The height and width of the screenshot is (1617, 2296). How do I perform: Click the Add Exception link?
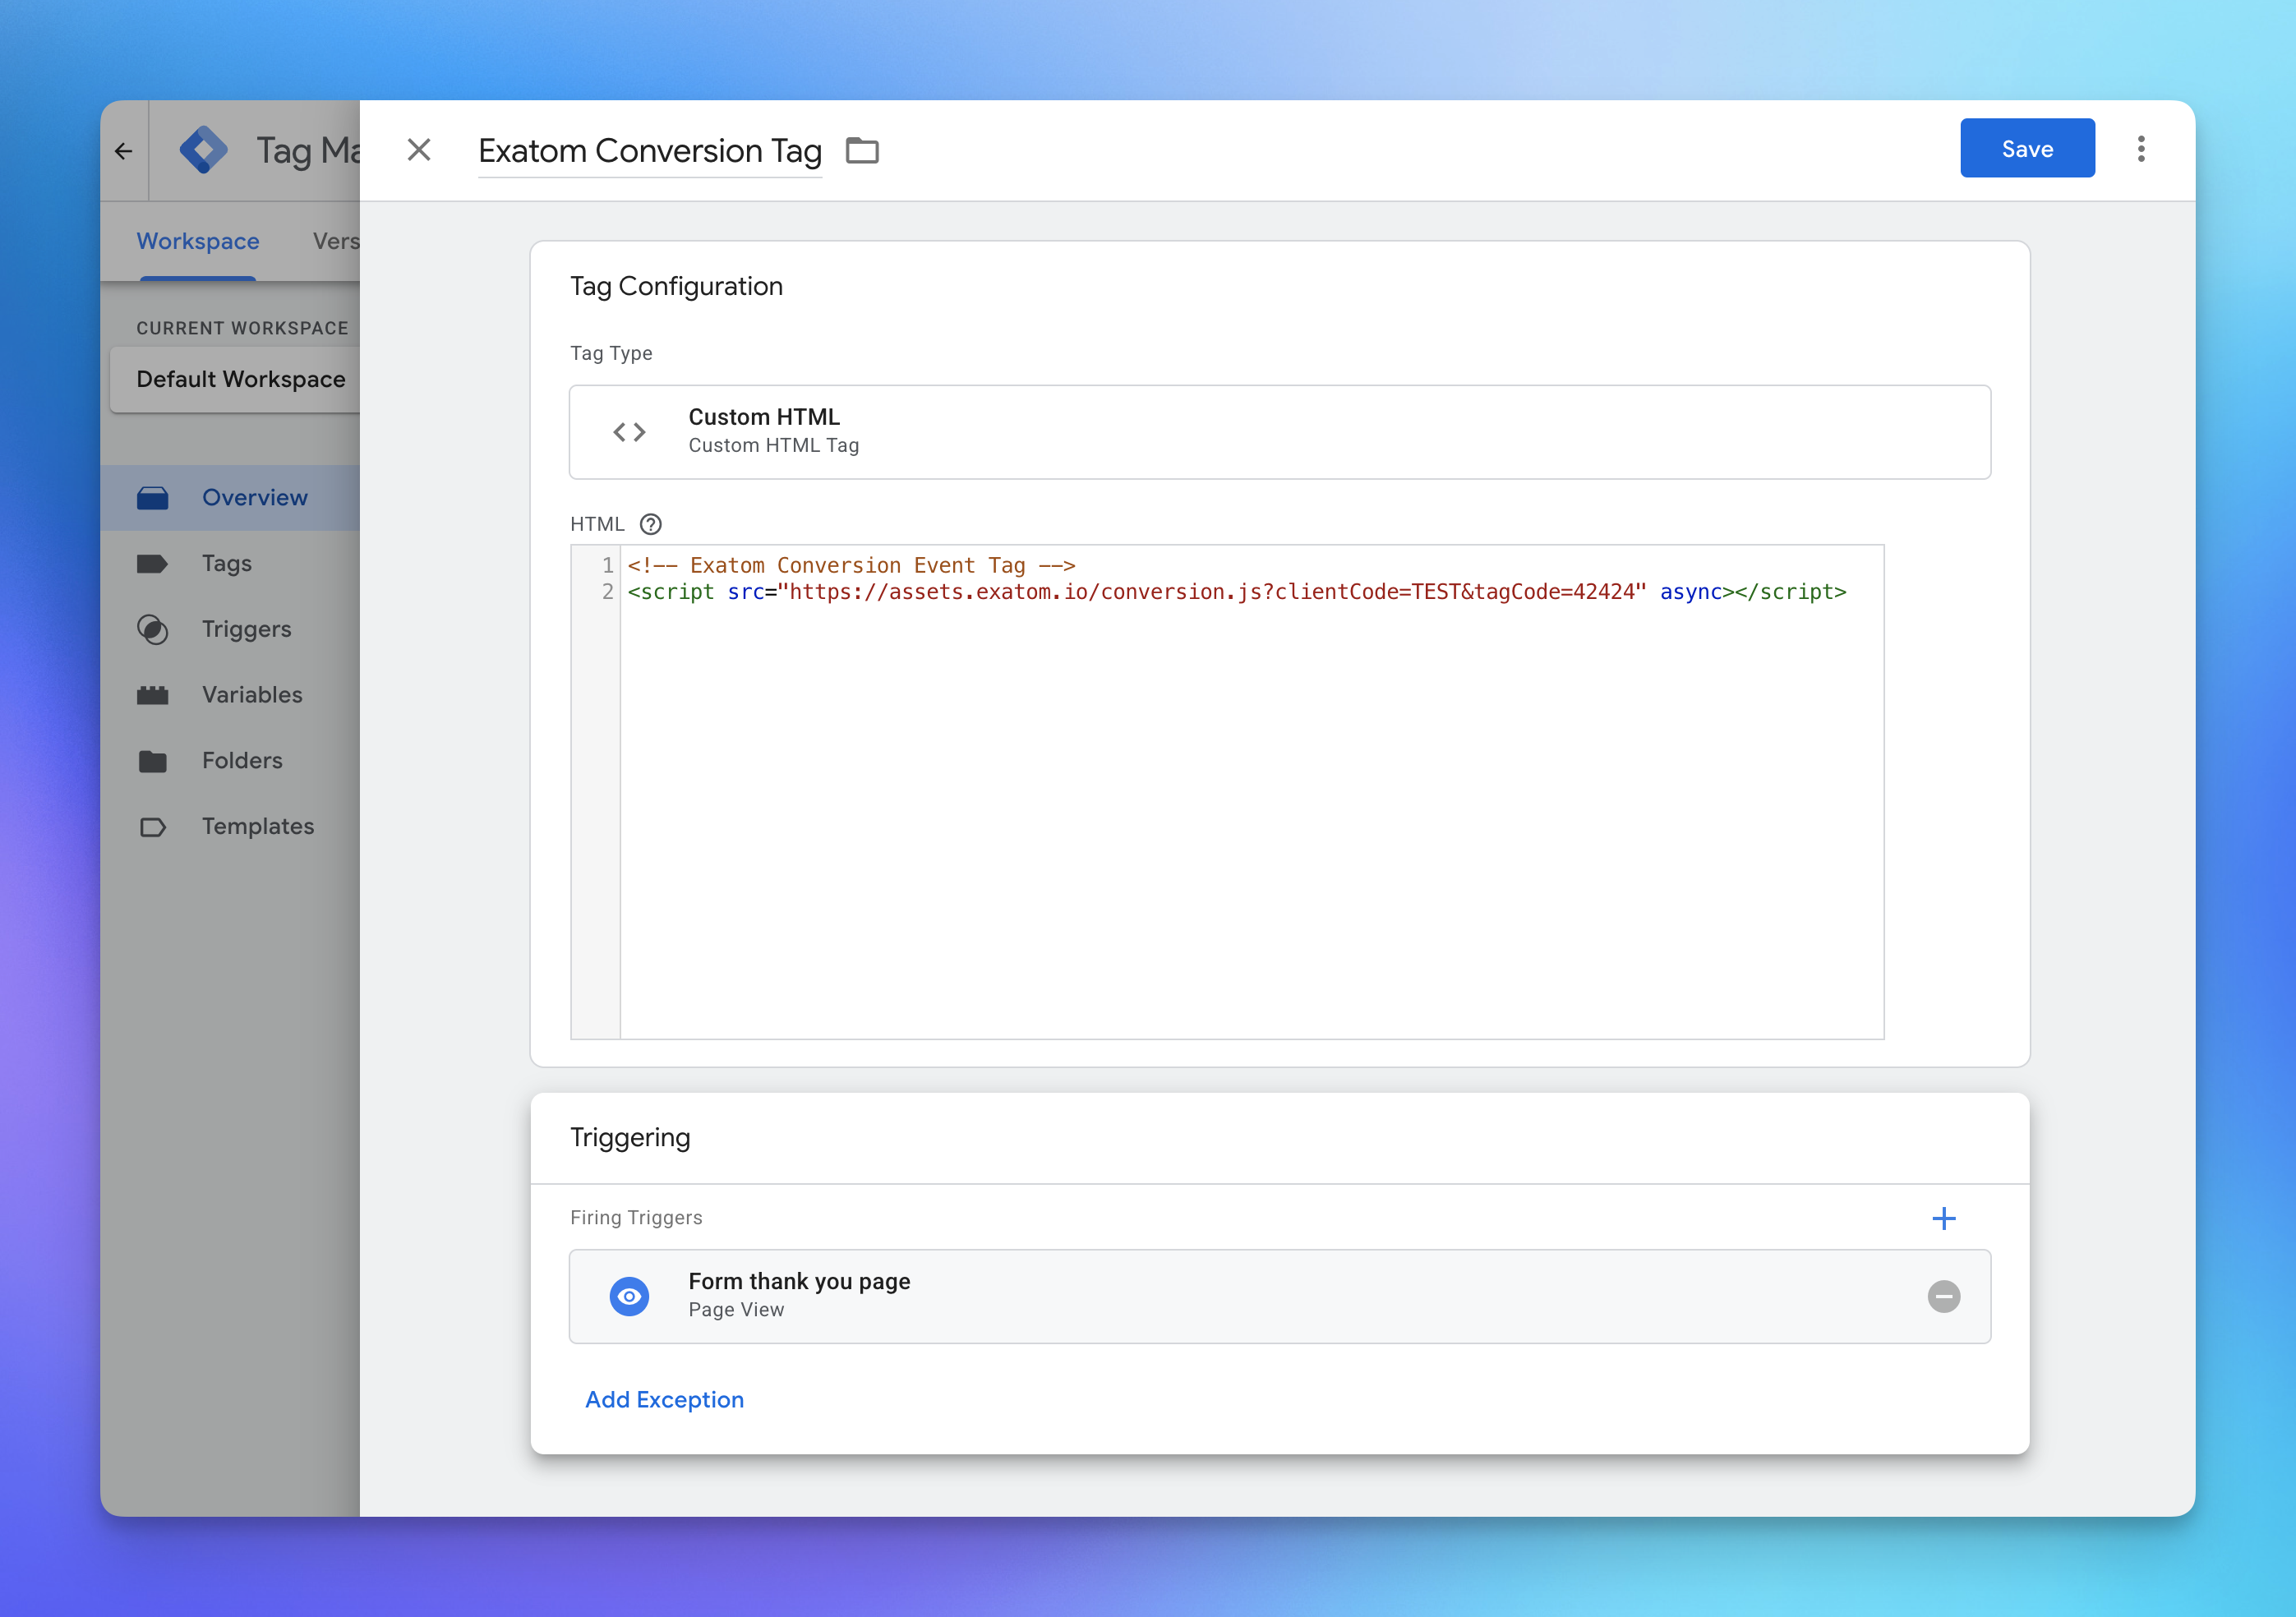coord(664,1400)
